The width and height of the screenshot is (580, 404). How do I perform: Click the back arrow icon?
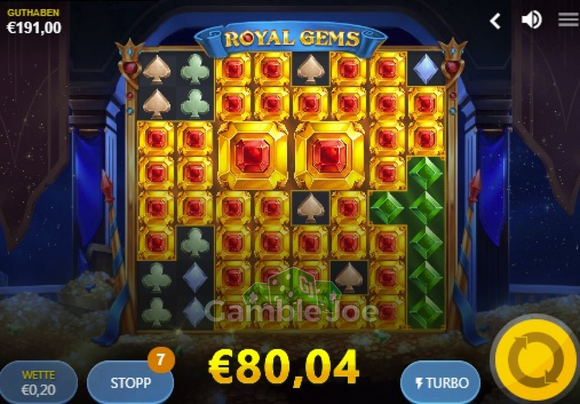click(495, 21)
